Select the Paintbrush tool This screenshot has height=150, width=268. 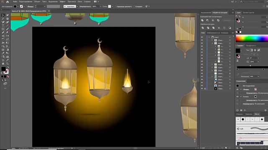[8, 29]
